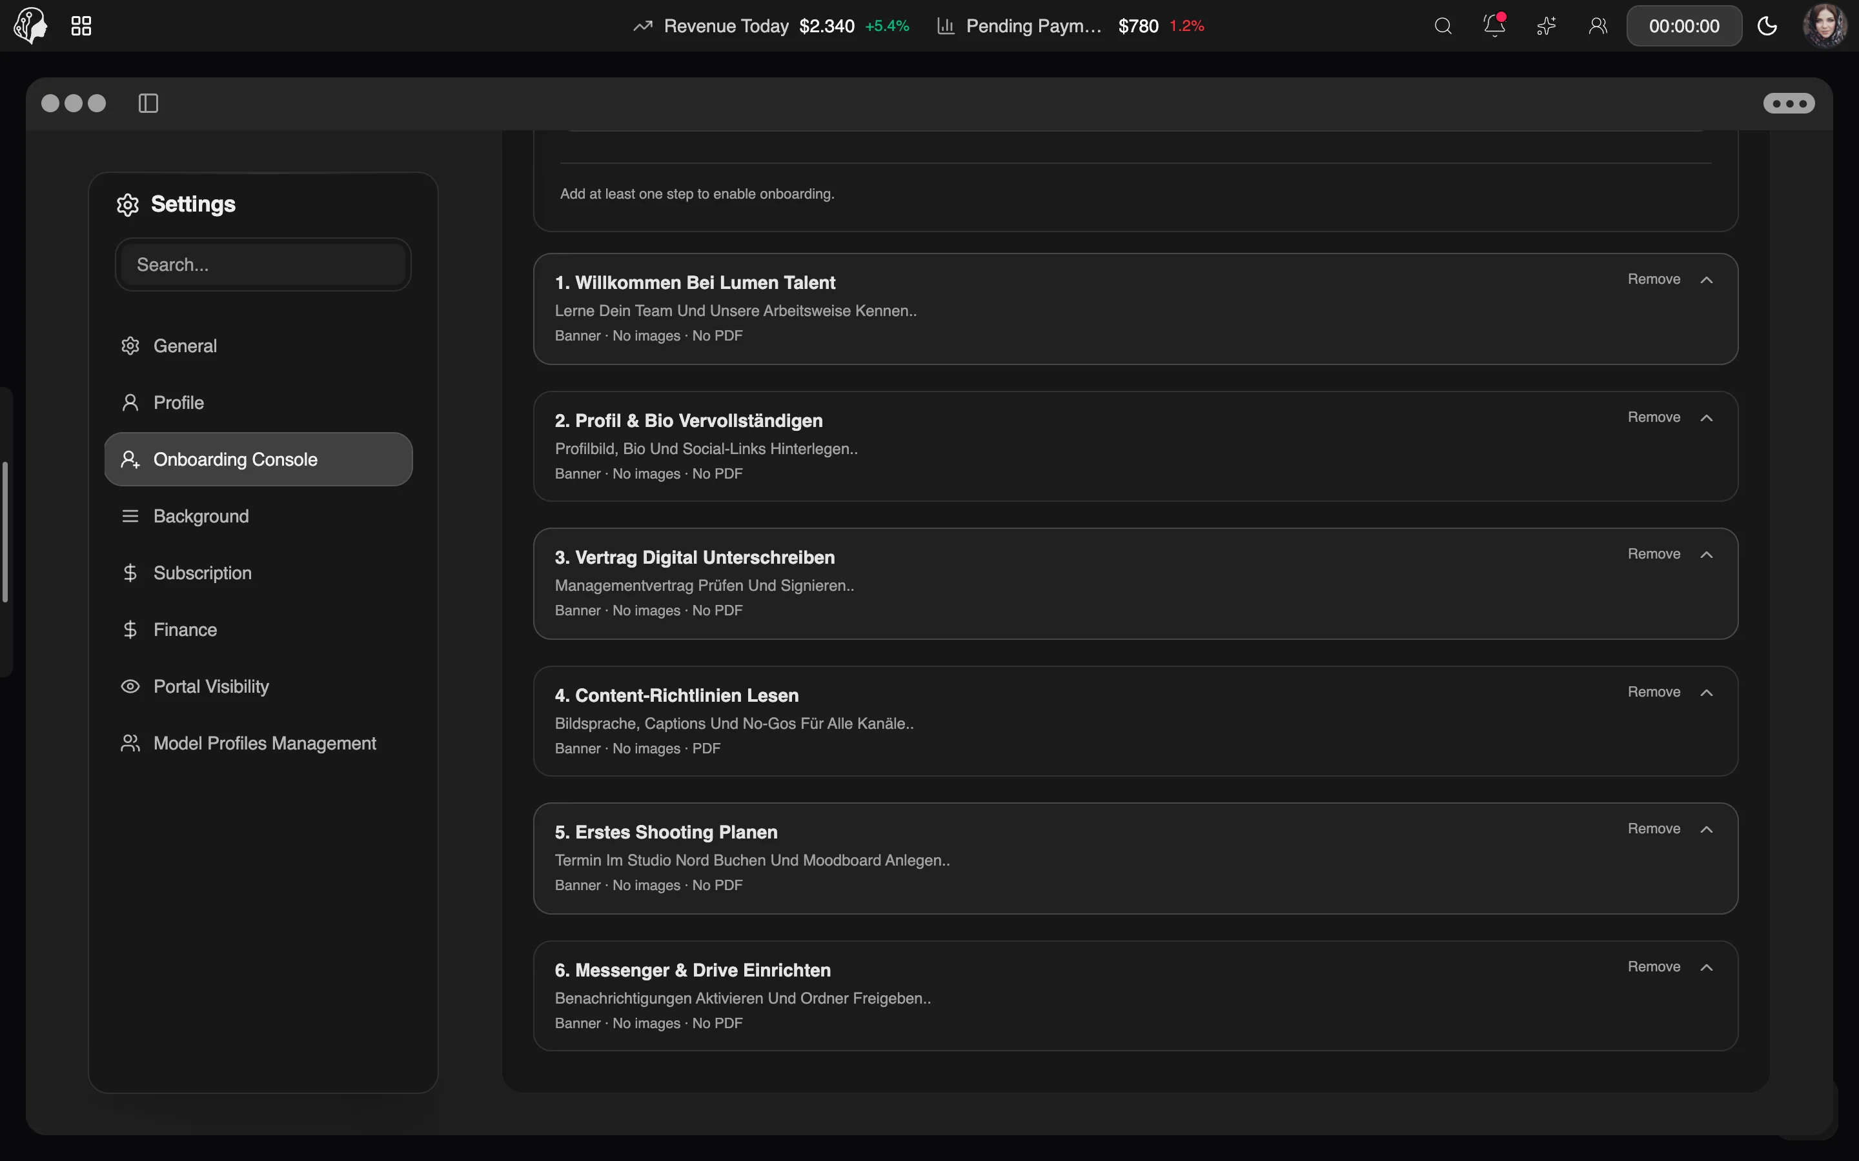
Task: Click the Revenue Today trend icon
Action: tap(643, 26)
